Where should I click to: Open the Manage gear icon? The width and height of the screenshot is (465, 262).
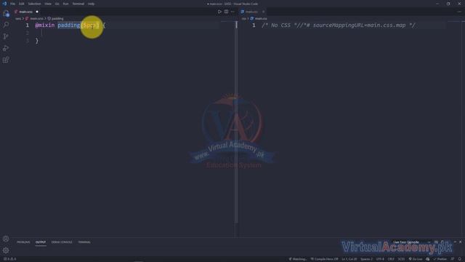click(6, 250)
